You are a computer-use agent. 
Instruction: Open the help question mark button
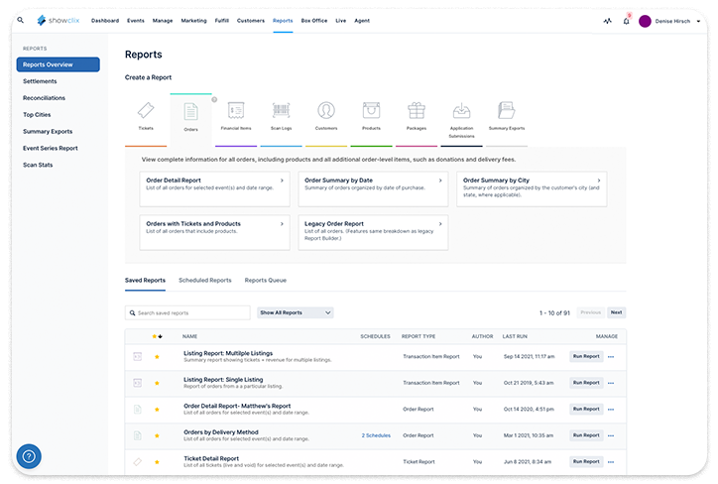(29, 456)
